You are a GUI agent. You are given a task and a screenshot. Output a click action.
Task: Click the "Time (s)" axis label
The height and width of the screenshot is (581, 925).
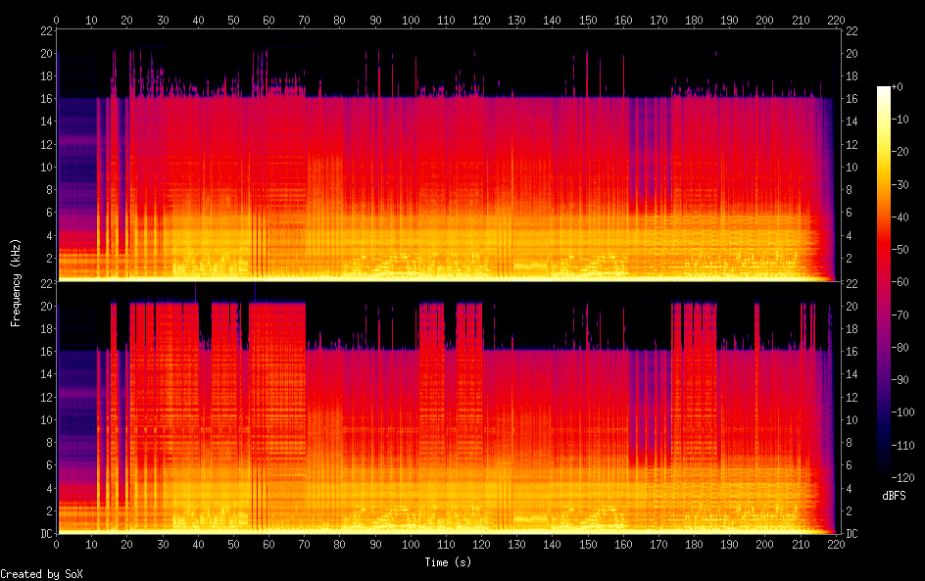coord(447,562)
